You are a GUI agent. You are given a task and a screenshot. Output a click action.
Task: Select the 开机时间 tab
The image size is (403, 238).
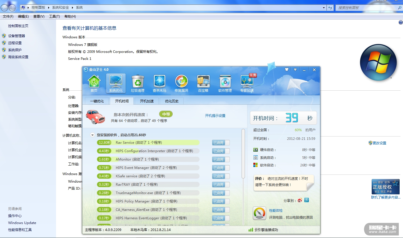click(122, 101)
